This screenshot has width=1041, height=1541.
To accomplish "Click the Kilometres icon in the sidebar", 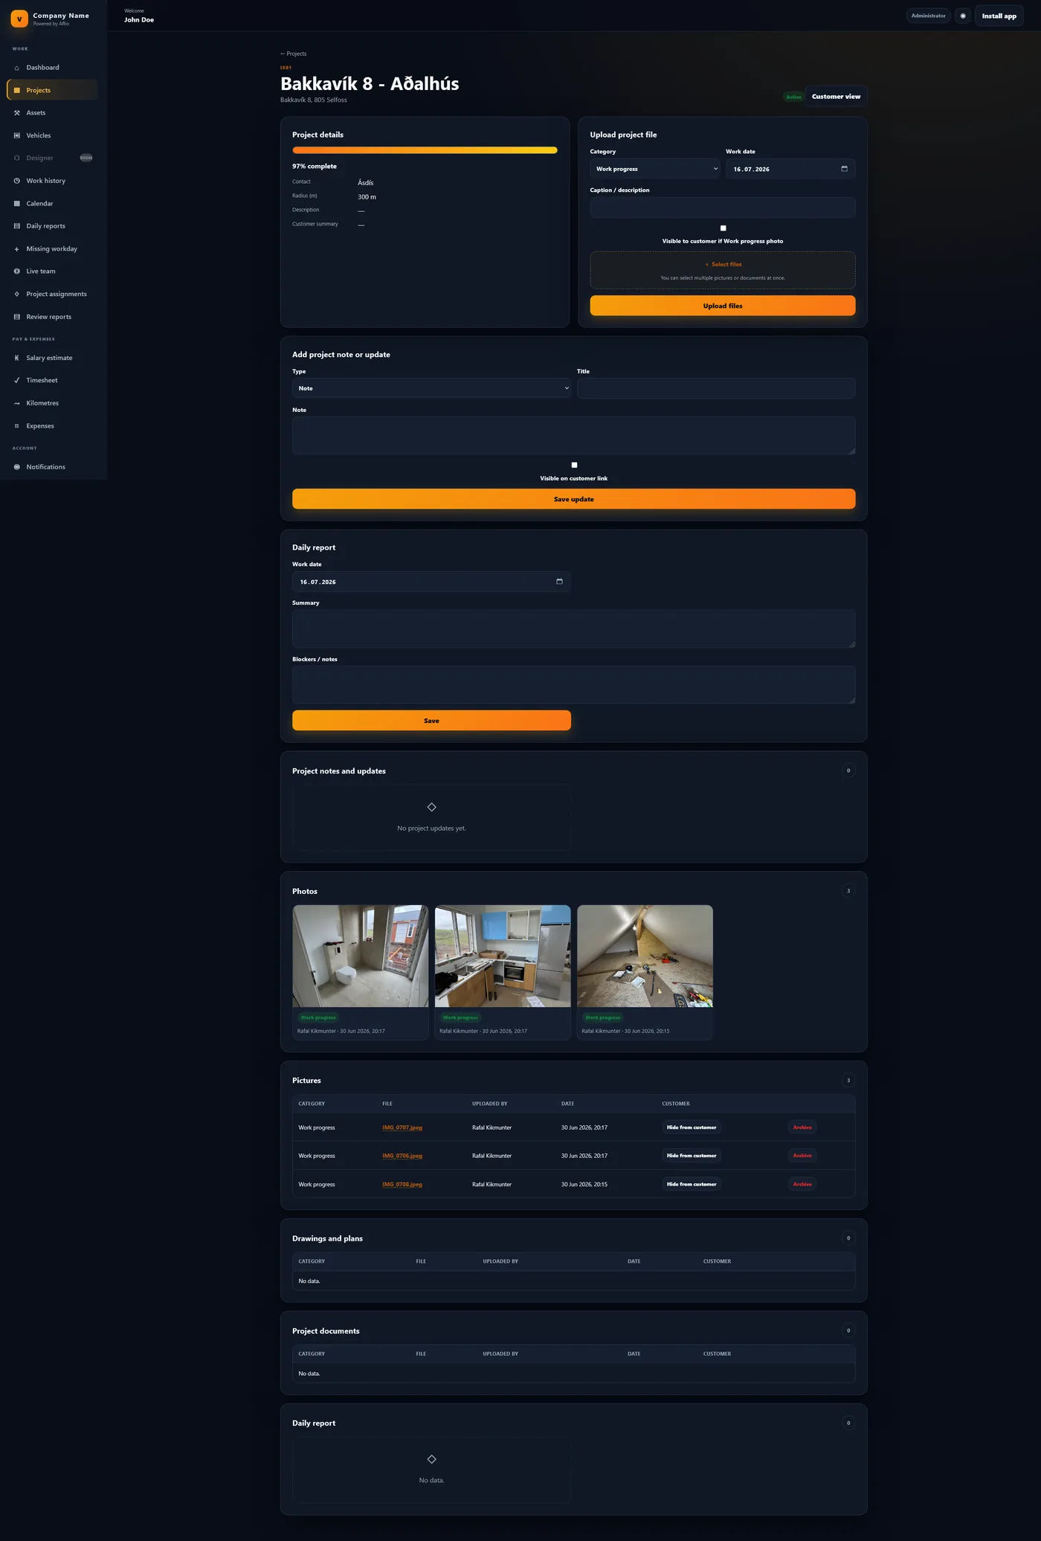I will coord(17,403).
